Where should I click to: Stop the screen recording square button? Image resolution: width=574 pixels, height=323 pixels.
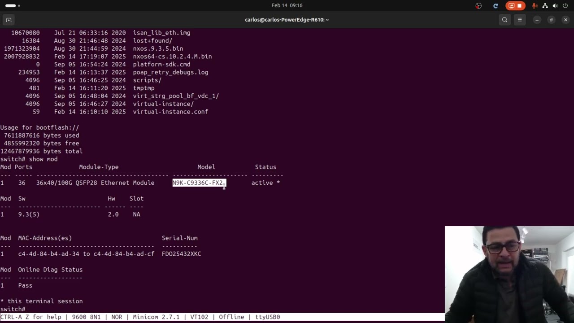(520, 6)
